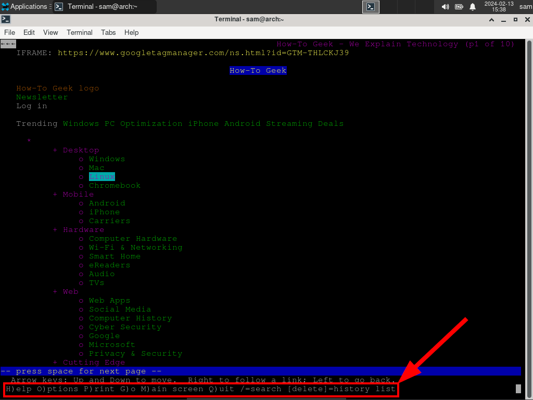Click the Lynx command help line

pos(201,389)
